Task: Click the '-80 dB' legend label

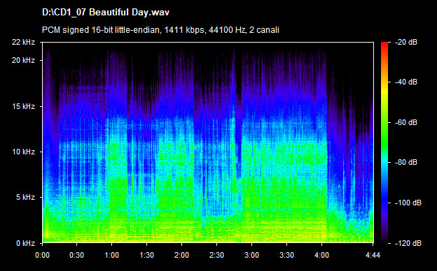Action: click(406, 162)
